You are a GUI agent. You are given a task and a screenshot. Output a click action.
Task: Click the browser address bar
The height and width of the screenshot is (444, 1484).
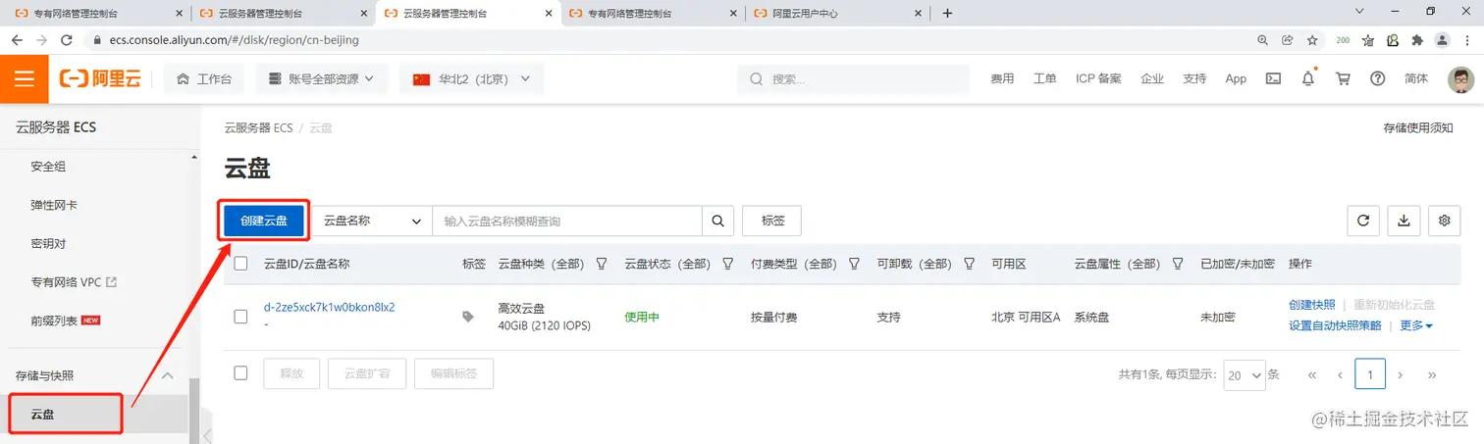[667, 40]
